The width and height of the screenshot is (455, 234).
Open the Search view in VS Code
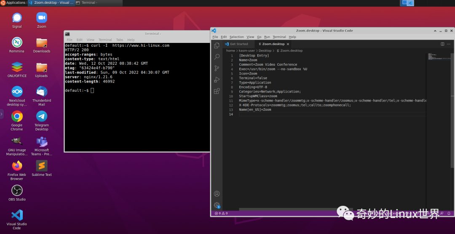pos(217,57)
